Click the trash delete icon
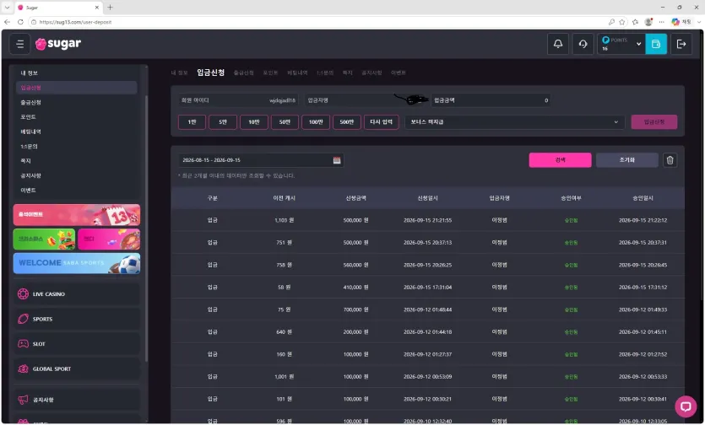 pyautogui.click(x=670, y=160)
